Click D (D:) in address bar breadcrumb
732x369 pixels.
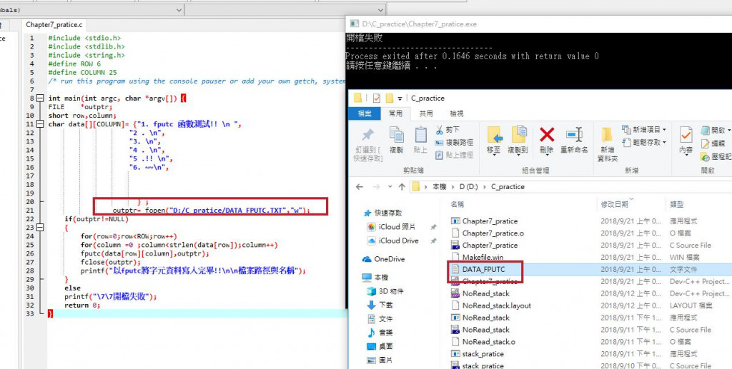[469, 187]
